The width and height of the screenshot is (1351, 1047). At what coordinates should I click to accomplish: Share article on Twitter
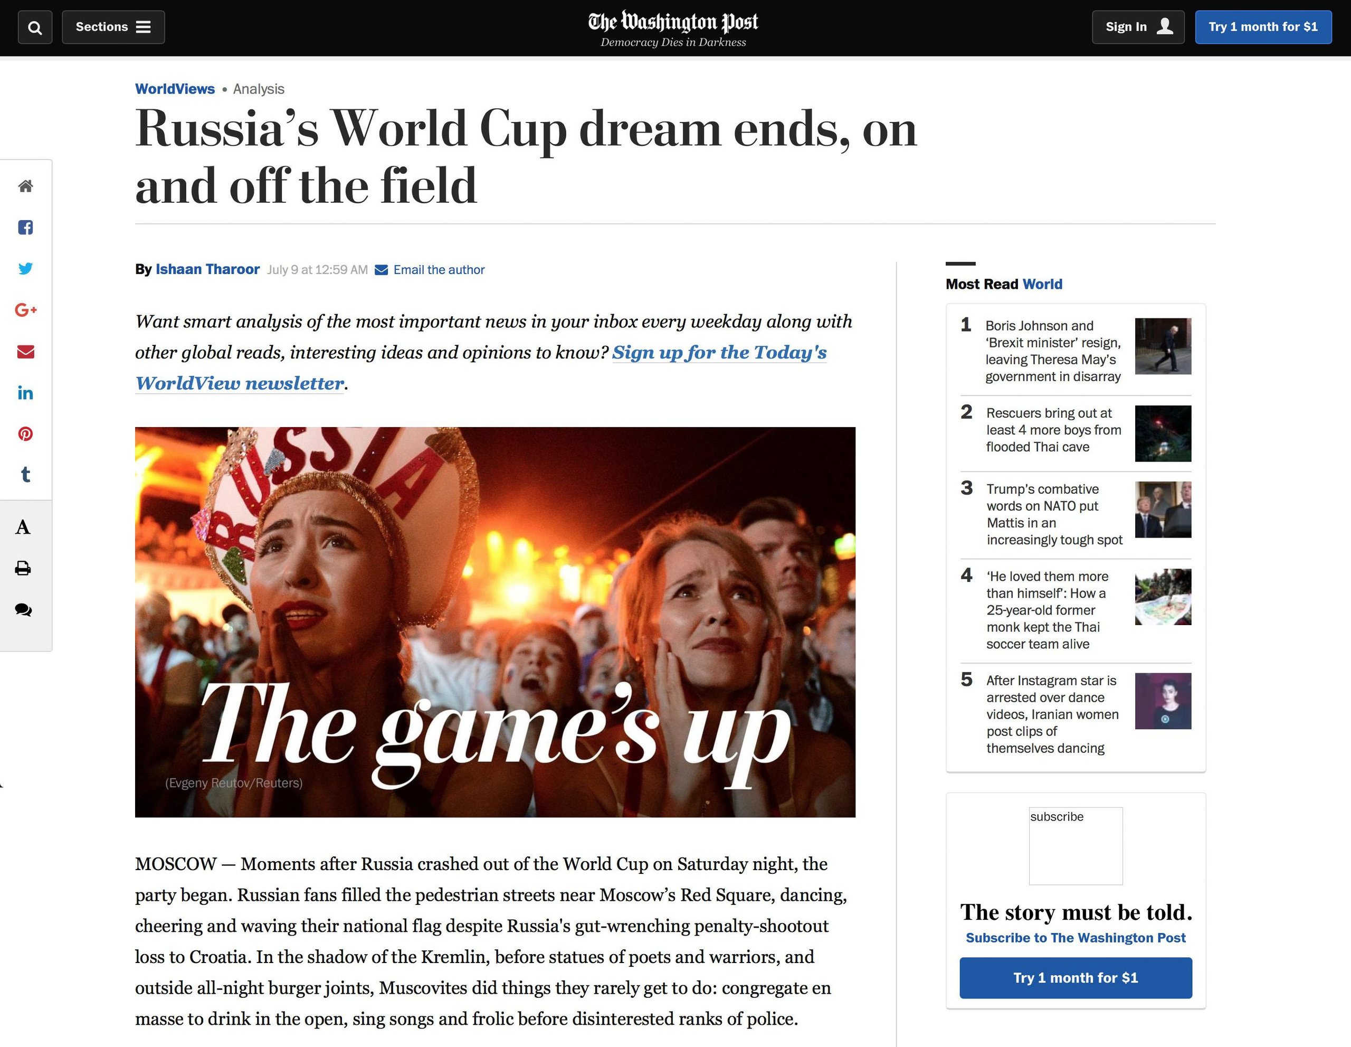25,269
